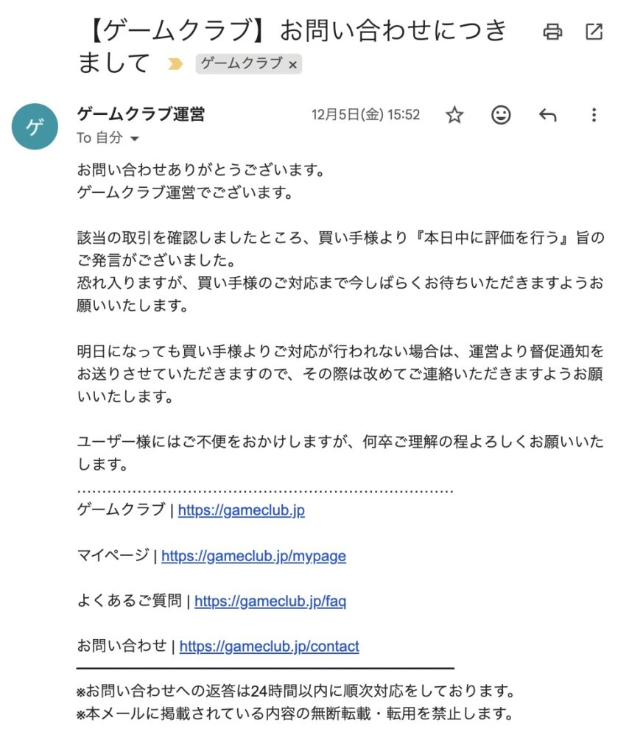The width and height of the screenshot is (629, 754).
Task: Reply to the message with the arrow icon
Action: pyautogui.click(x=547, y=115)
